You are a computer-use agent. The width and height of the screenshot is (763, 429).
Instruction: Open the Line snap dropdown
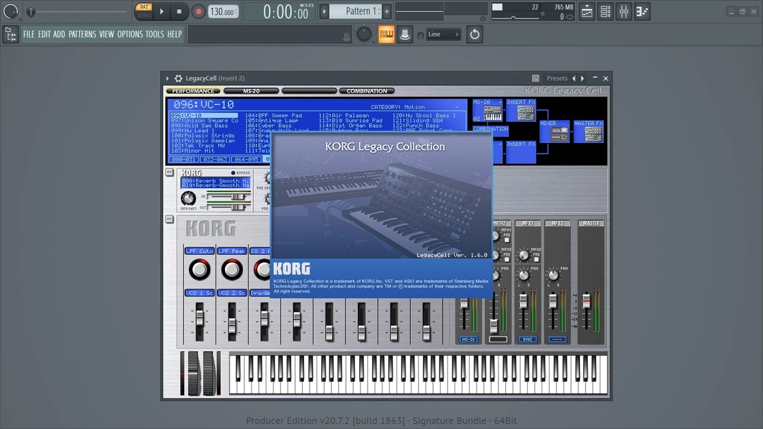pyautogui.click(x=443, y=34)
